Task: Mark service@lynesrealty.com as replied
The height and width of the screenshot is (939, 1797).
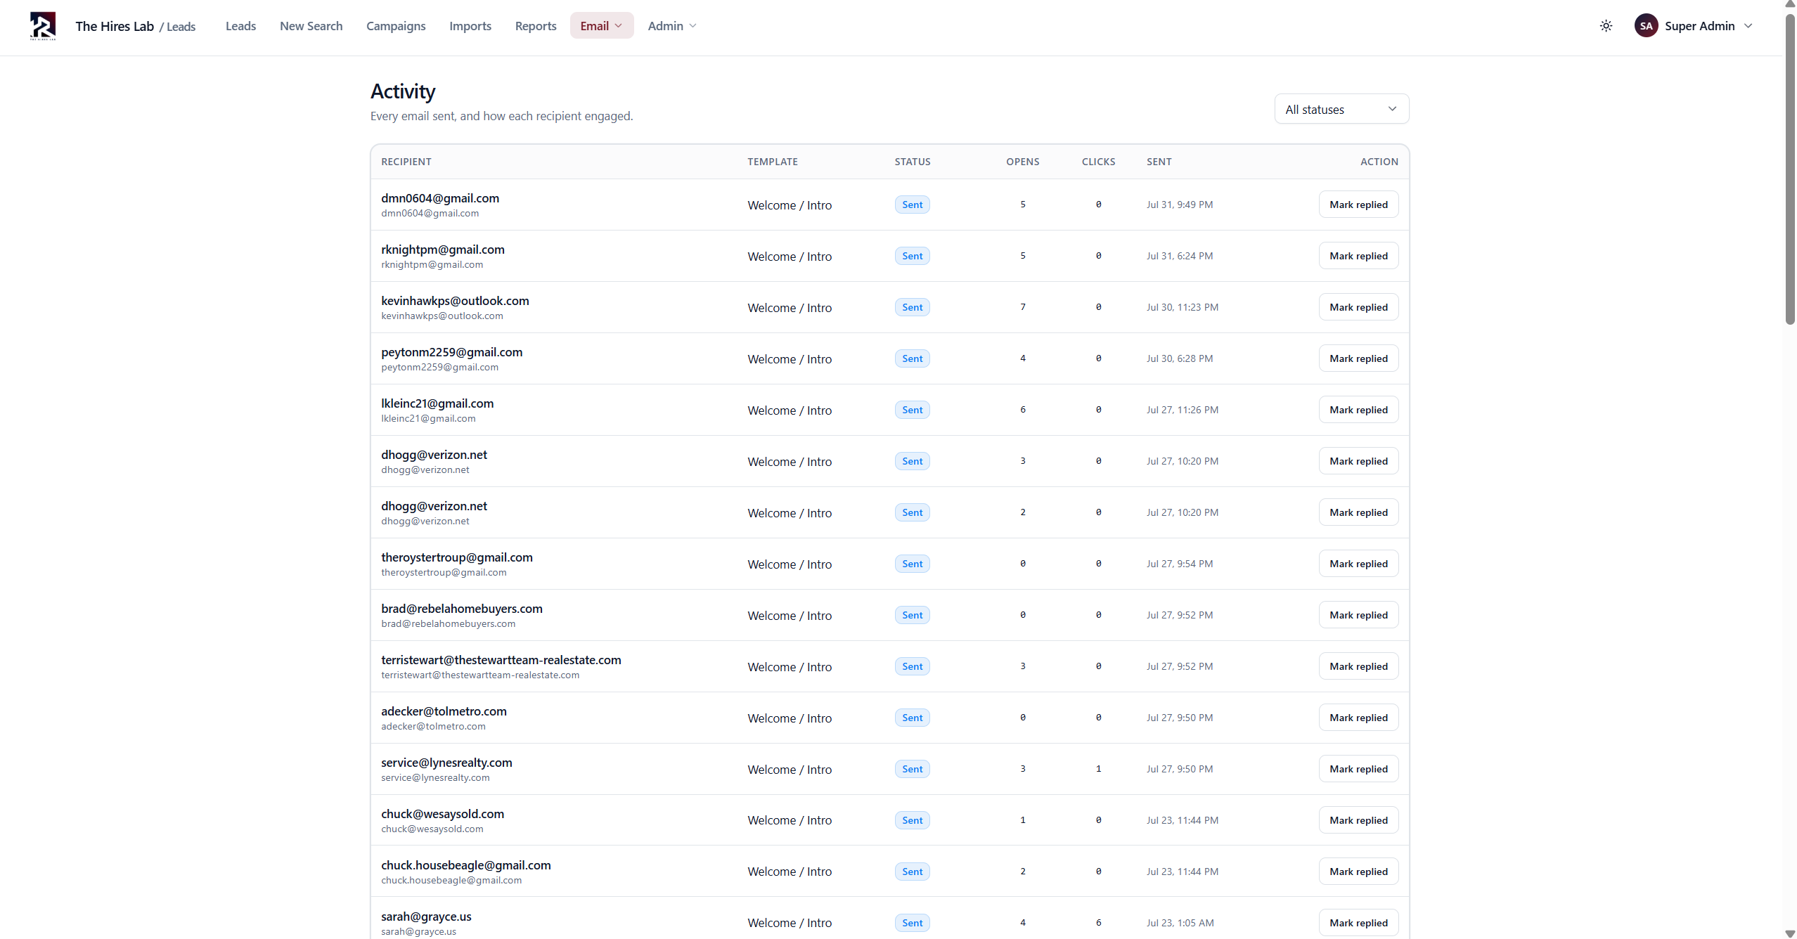Action: click(1358, 769)
